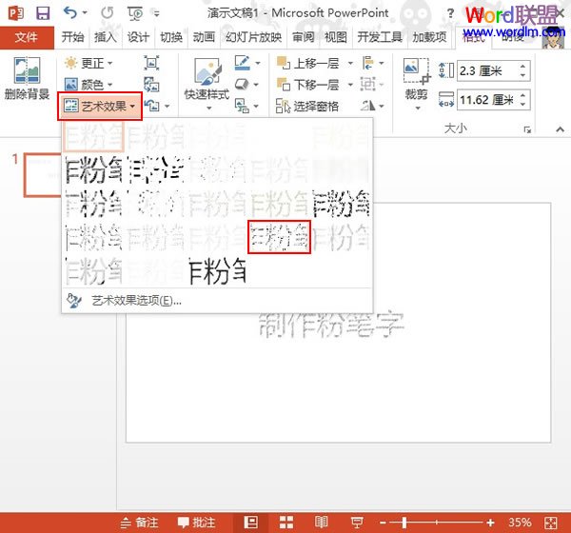The image size is (571, 533).
Task: Click the Save icon in the quick access toolbar
Action: coord(43,13)
